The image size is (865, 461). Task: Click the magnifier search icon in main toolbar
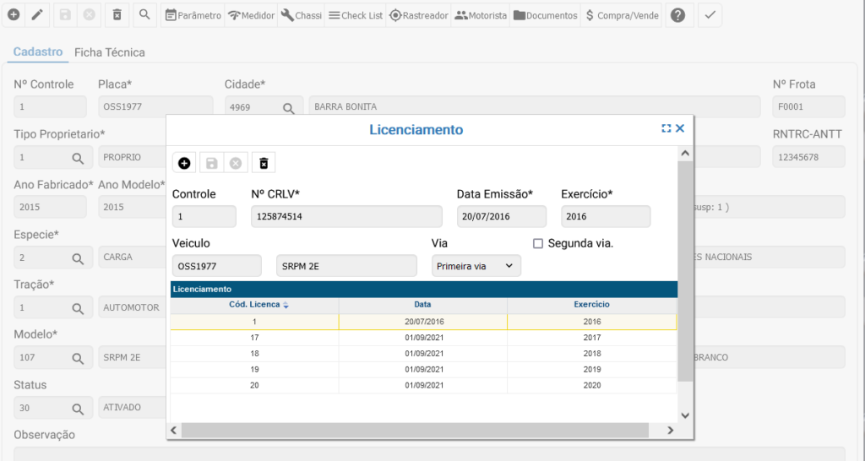click(x=145, y=15)
